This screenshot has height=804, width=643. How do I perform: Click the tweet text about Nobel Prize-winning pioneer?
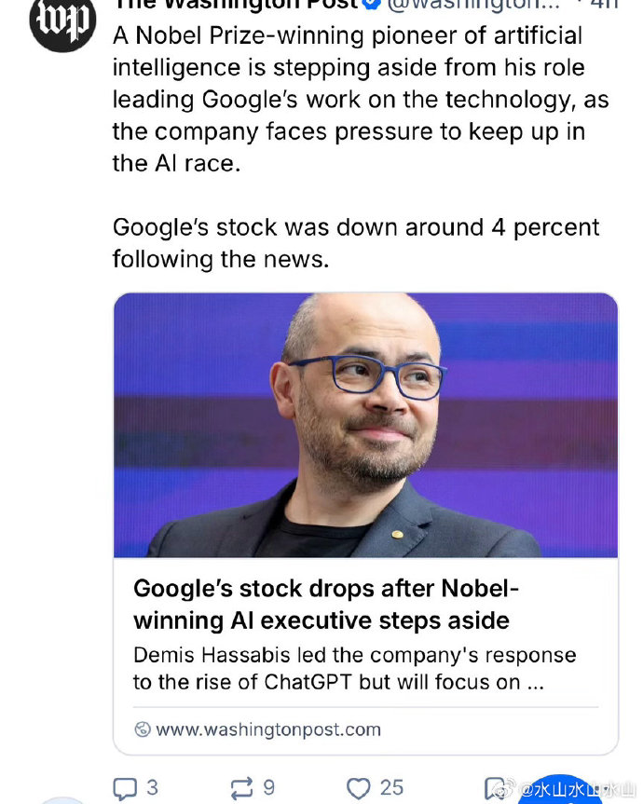click(361, 100)
